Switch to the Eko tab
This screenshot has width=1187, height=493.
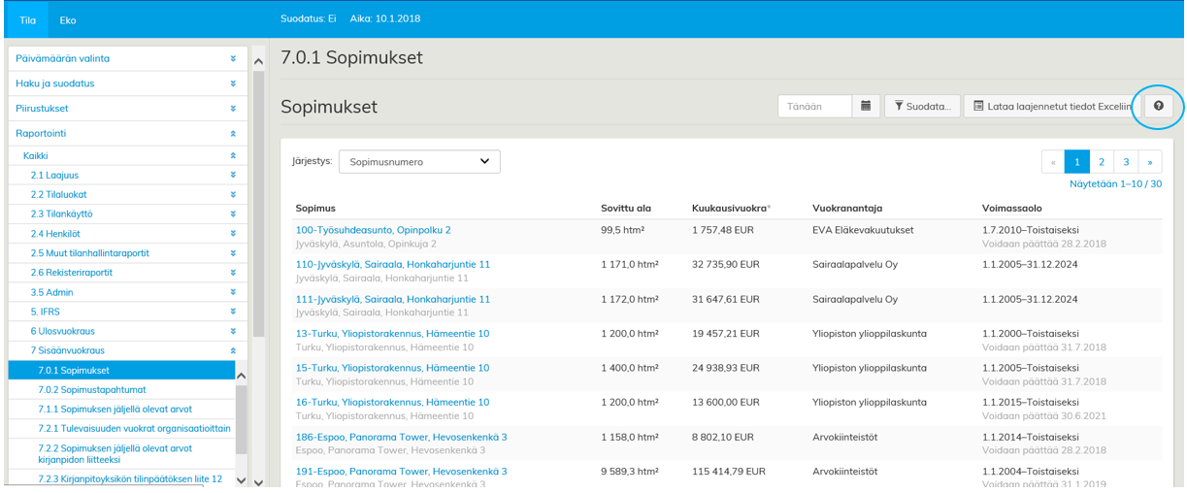tap(68, 19)
